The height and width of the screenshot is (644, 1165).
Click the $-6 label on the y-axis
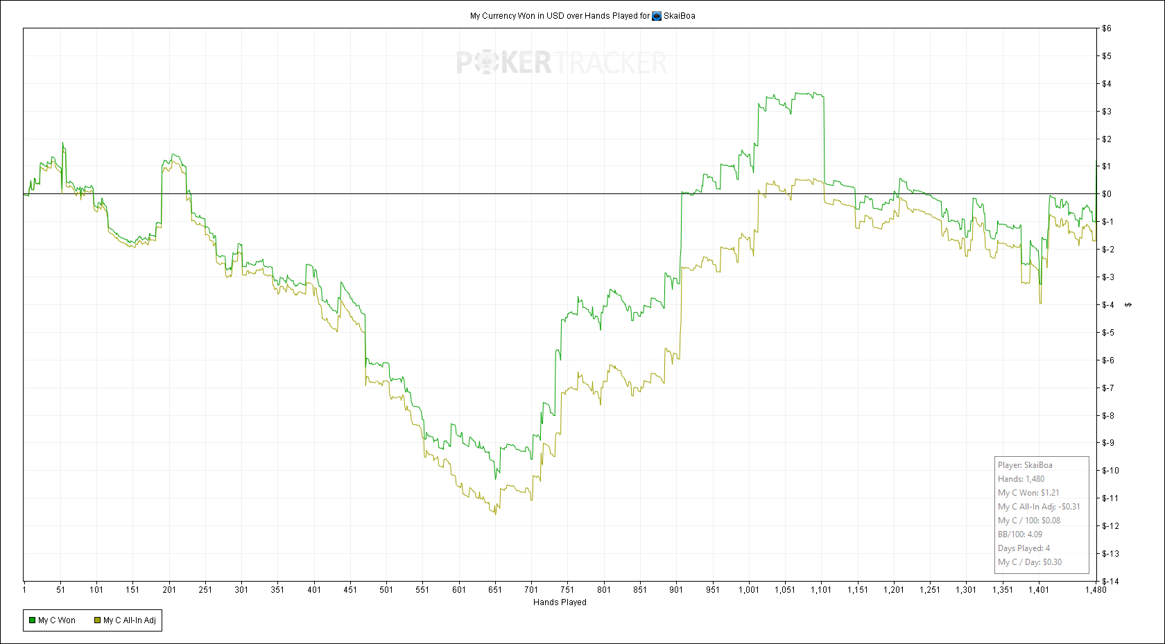1108,360
